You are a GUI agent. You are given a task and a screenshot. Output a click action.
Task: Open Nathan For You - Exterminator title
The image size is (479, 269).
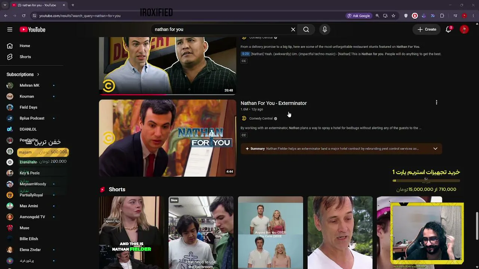[x=274, y=103]
